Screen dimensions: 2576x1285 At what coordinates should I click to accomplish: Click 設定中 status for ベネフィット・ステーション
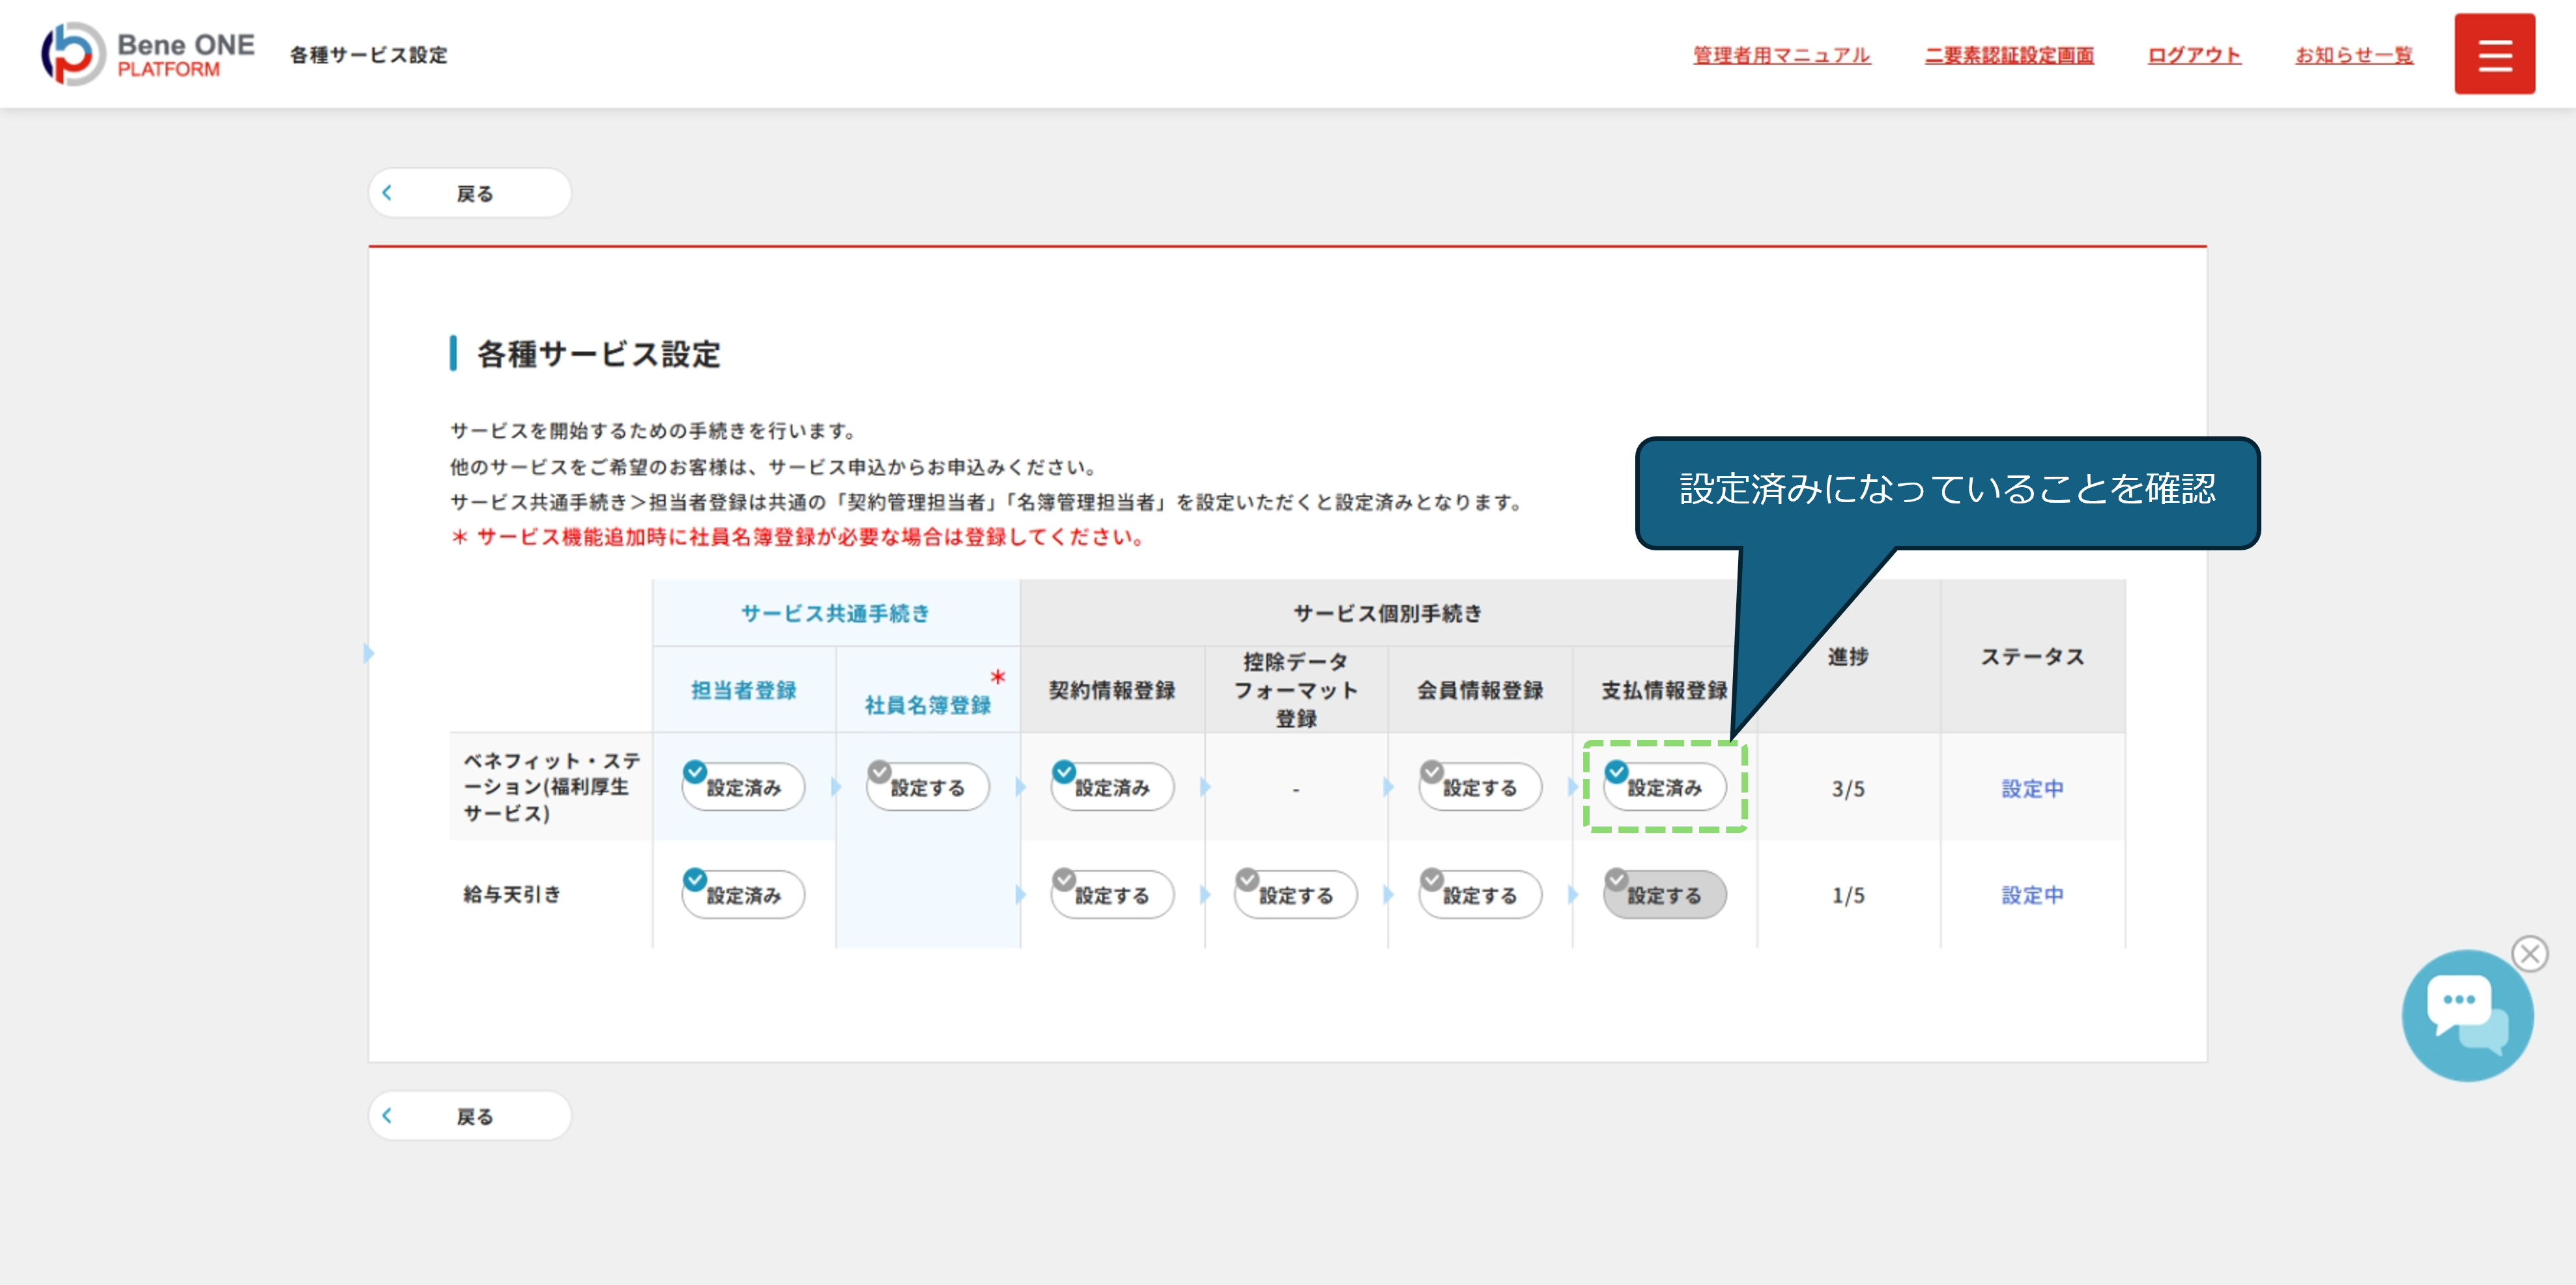[2032, 789]
